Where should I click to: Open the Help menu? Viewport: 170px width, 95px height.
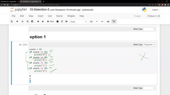click(82, 16)
